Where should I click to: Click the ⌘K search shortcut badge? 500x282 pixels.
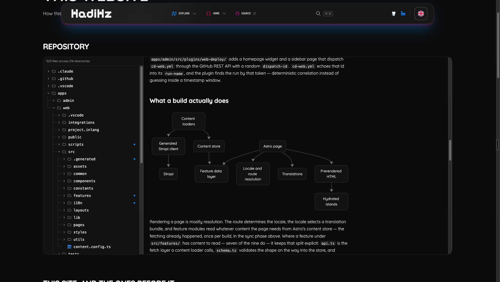coord(328,14)
